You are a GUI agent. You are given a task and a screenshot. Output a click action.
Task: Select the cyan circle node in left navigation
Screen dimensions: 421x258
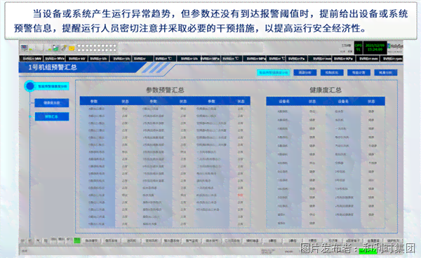pyautogui.click(x=29, y=86)
